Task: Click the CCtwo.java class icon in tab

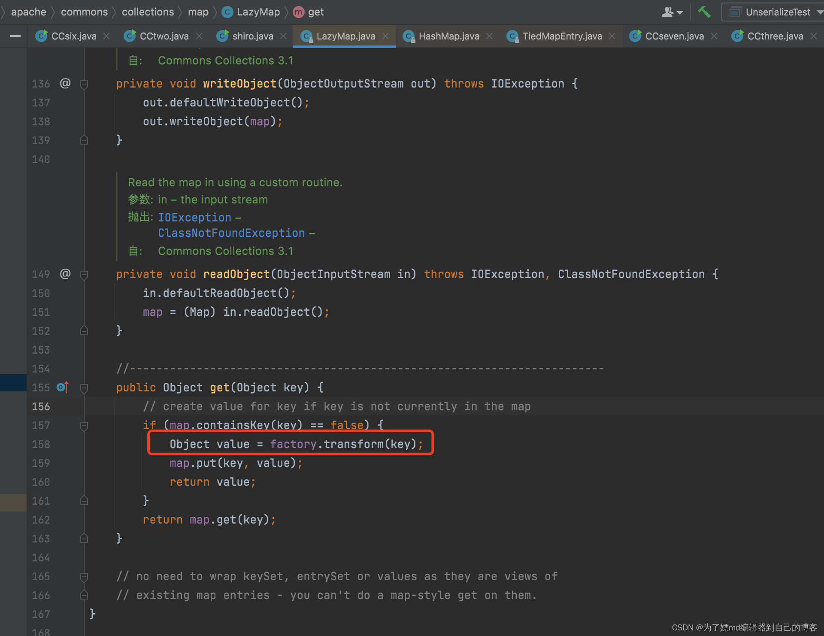Action: point(130,36)
